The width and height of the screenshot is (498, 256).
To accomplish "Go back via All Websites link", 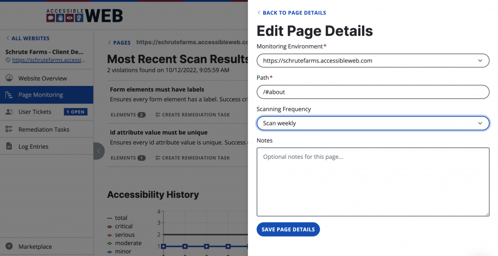I will [28, 38].
